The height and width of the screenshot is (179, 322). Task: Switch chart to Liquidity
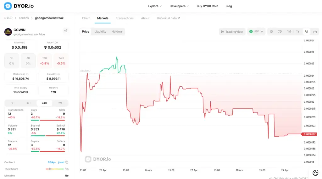pos(100,32)
